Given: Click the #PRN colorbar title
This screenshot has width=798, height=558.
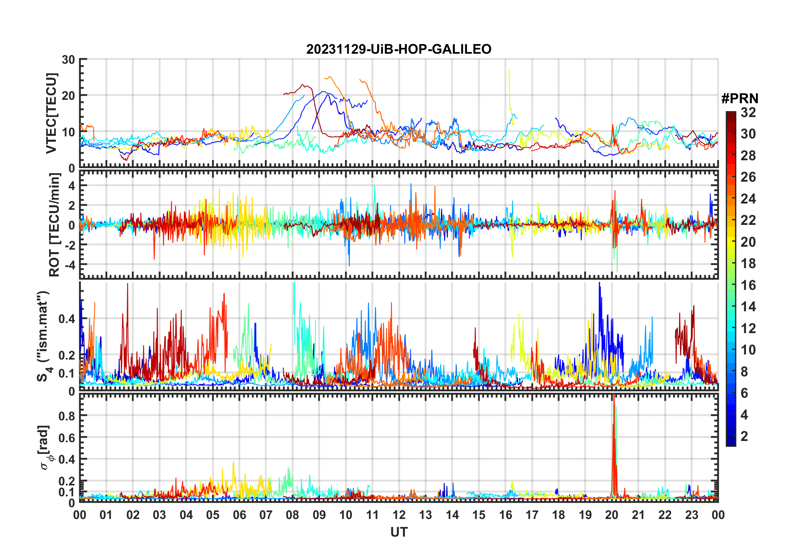Looking at the screenshot, I should tap(740, 99).
